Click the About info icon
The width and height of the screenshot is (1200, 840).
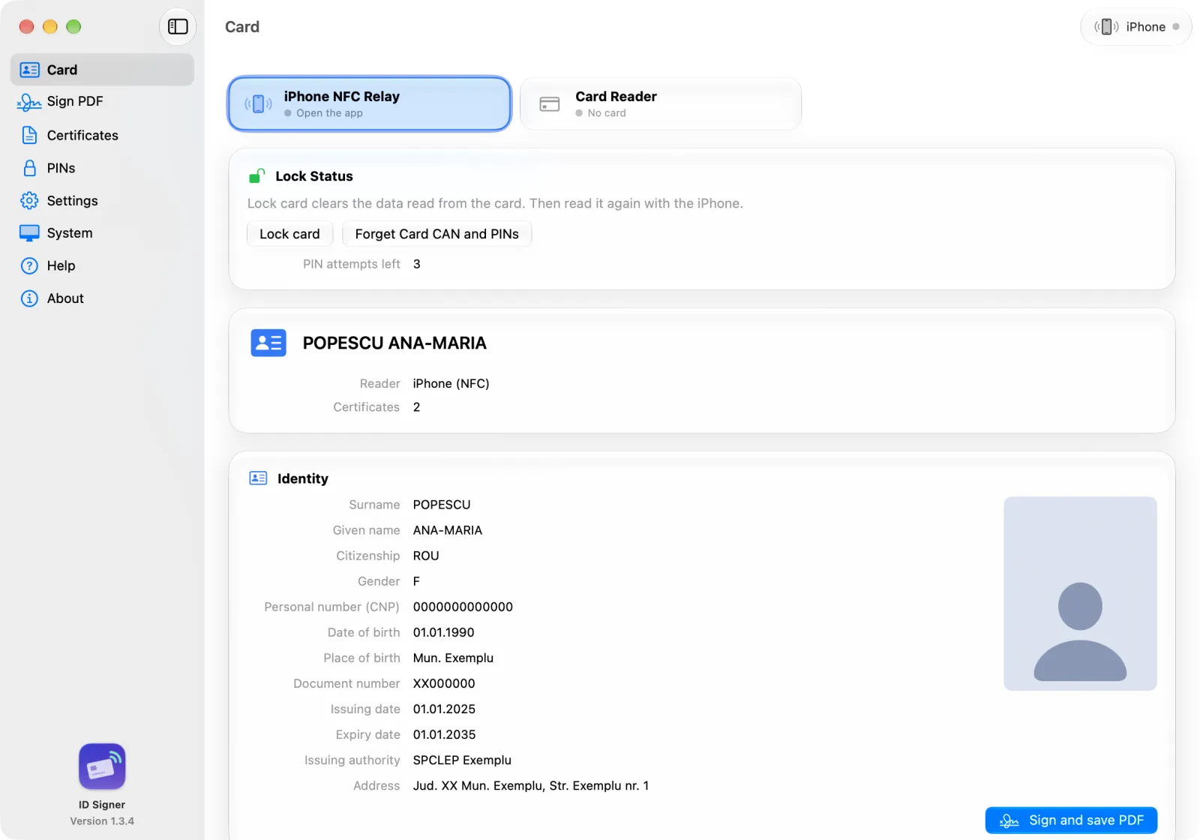coord(29,298)
